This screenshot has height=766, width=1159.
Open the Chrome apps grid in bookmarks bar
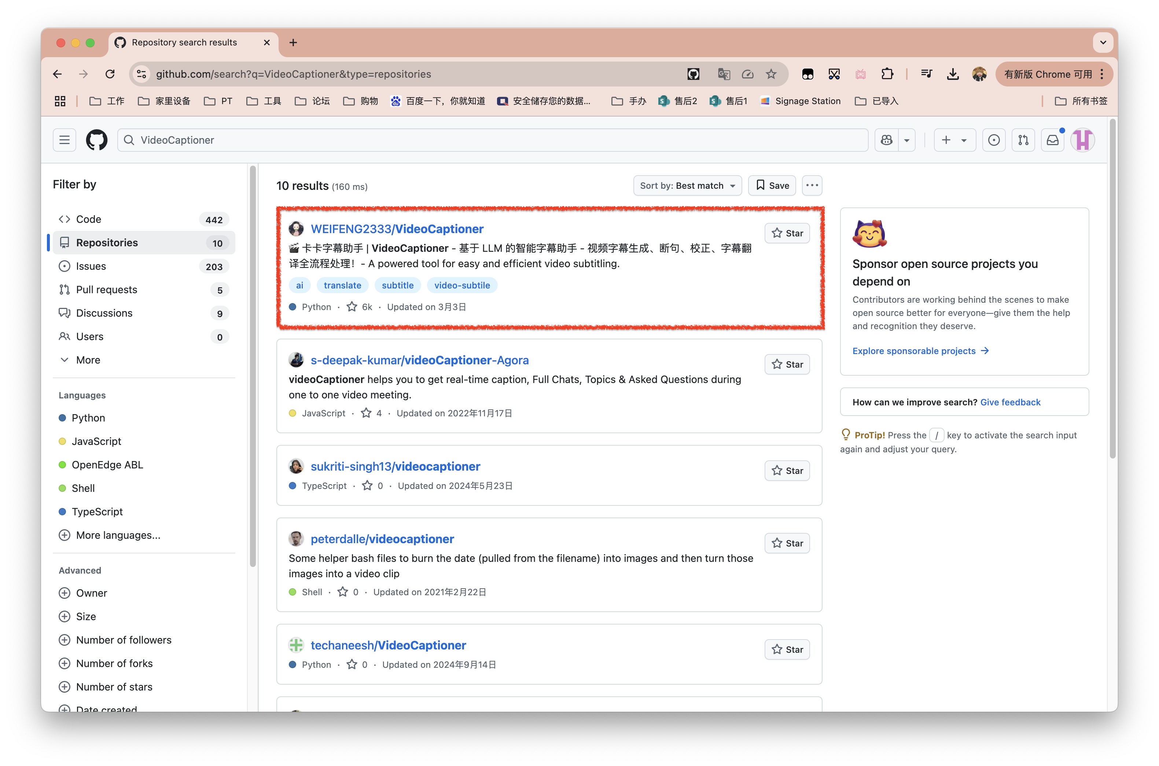[60, 101]
